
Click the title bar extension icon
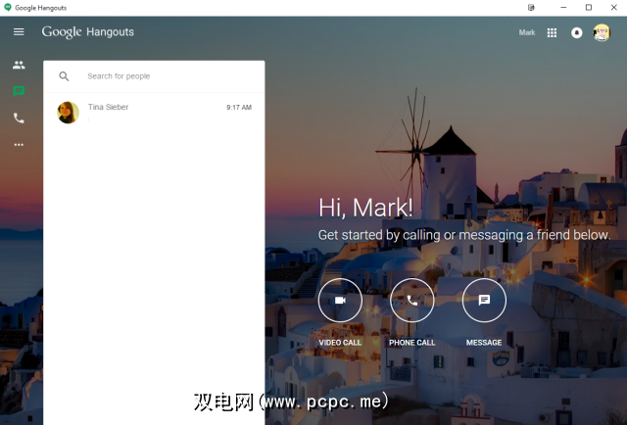[x=531, y=8]
